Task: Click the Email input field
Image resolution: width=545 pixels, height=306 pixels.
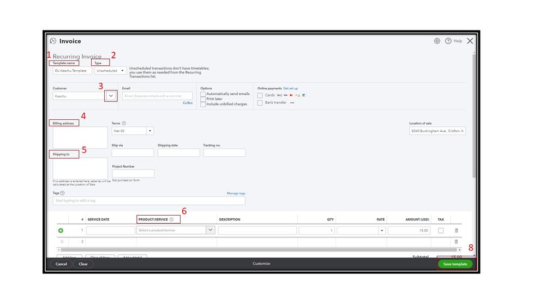Action: (157, 96)
